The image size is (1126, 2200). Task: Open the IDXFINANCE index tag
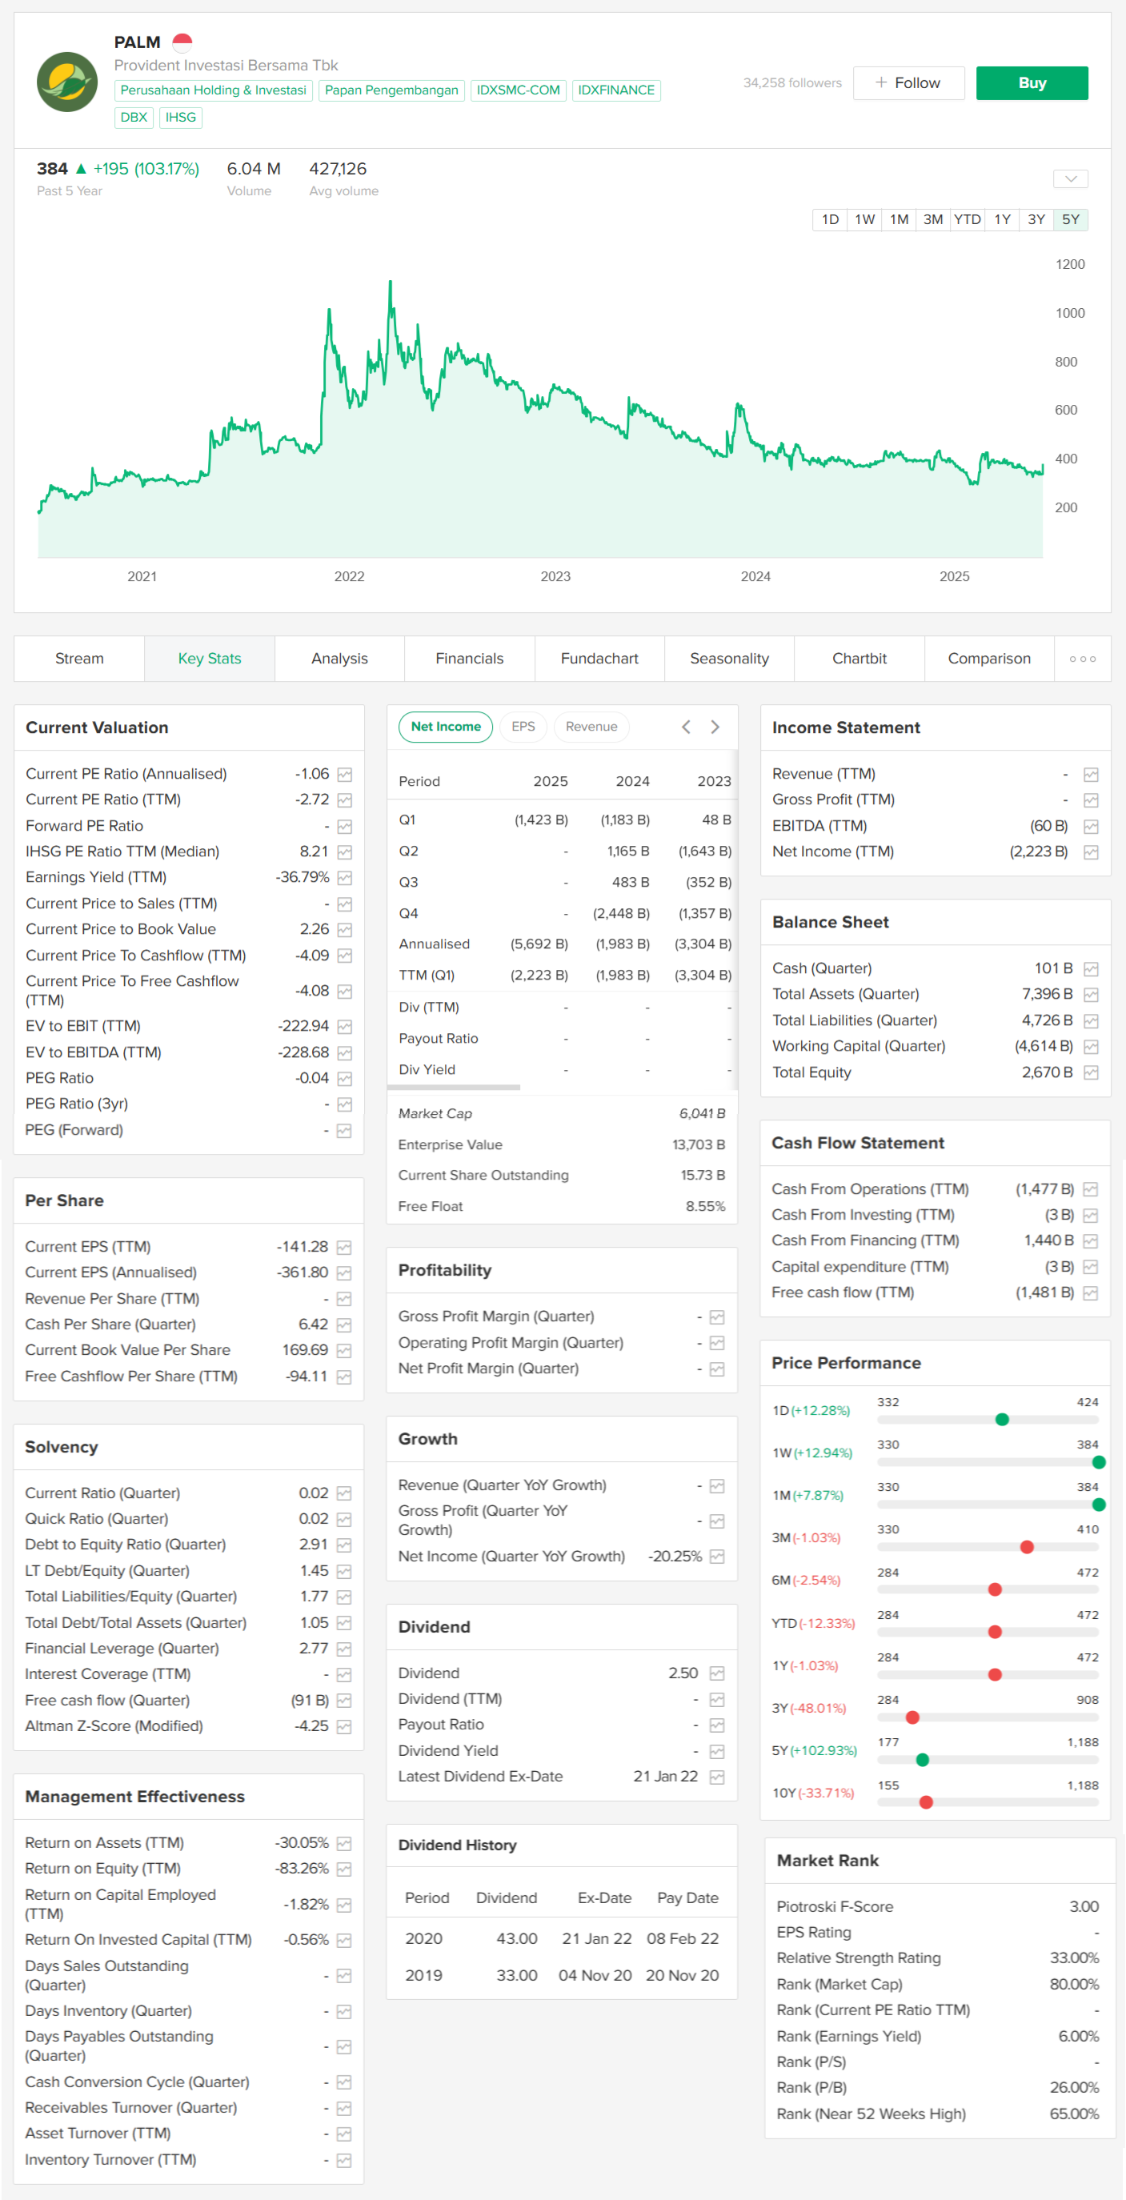coord(616,90)
